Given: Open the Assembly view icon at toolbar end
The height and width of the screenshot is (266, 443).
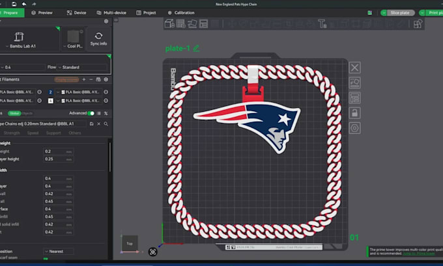Looking at the screenshot, I should 418,23.
